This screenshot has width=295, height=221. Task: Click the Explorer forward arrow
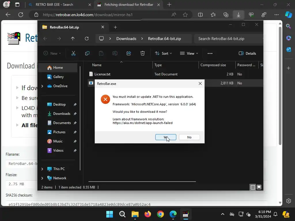click(x=59, y=39)
